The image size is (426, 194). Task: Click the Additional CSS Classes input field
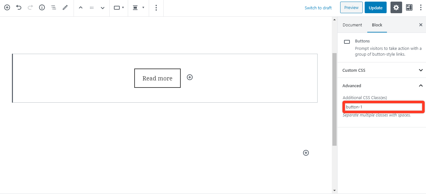383,106
